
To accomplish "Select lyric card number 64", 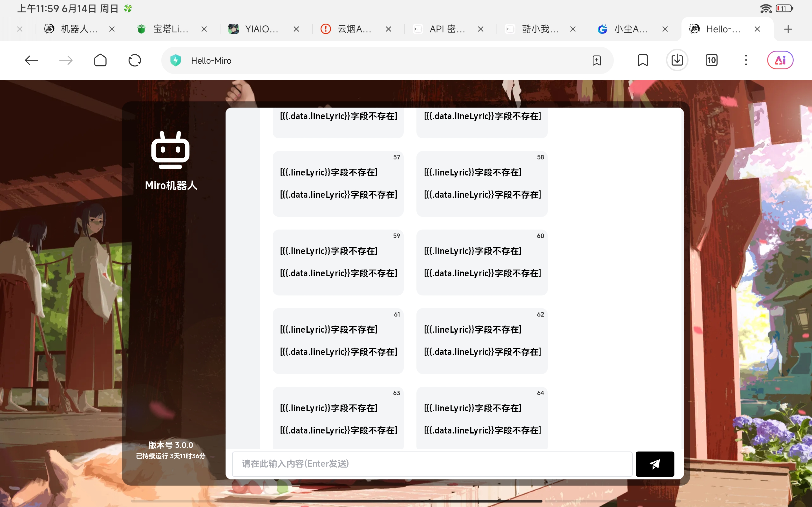I will (482, 418).
